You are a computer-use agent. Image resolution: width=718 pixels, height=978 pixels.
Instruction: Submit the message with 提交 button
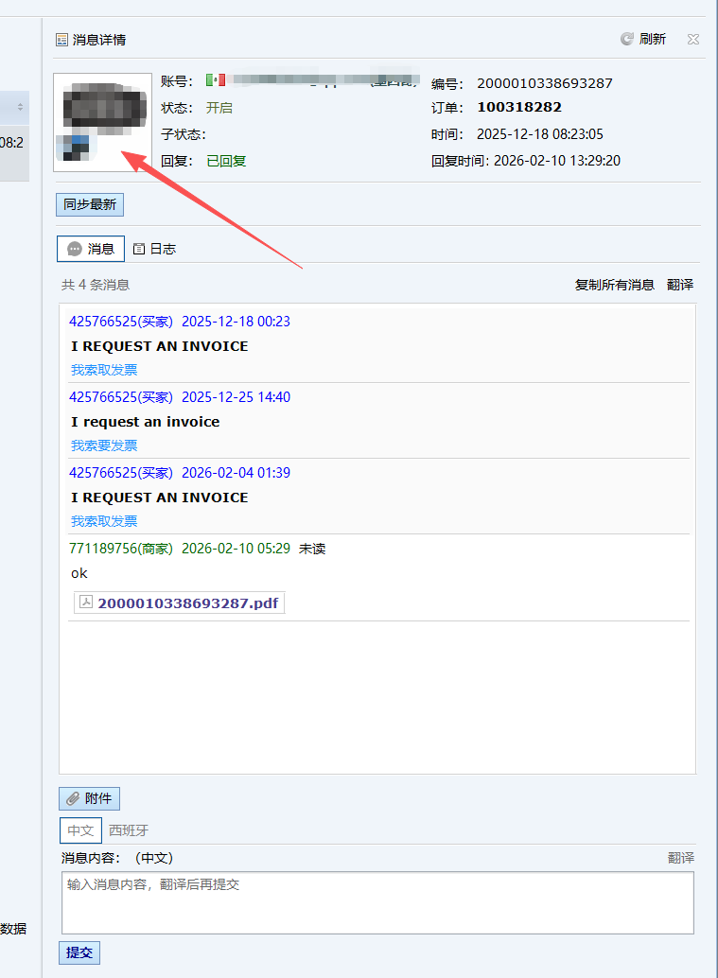79,952
